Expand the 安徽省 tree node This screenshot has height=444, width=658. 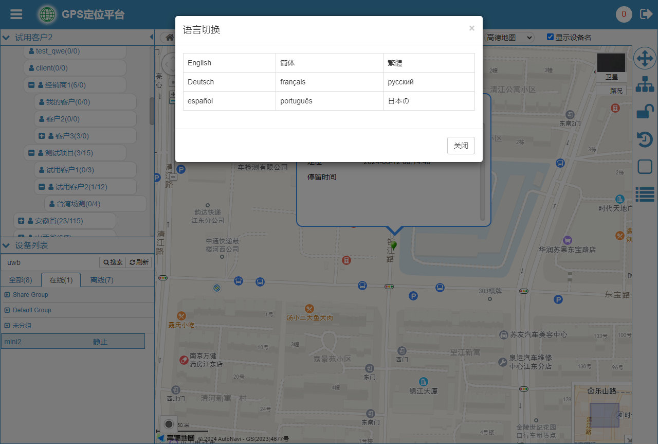coord(21,221)
